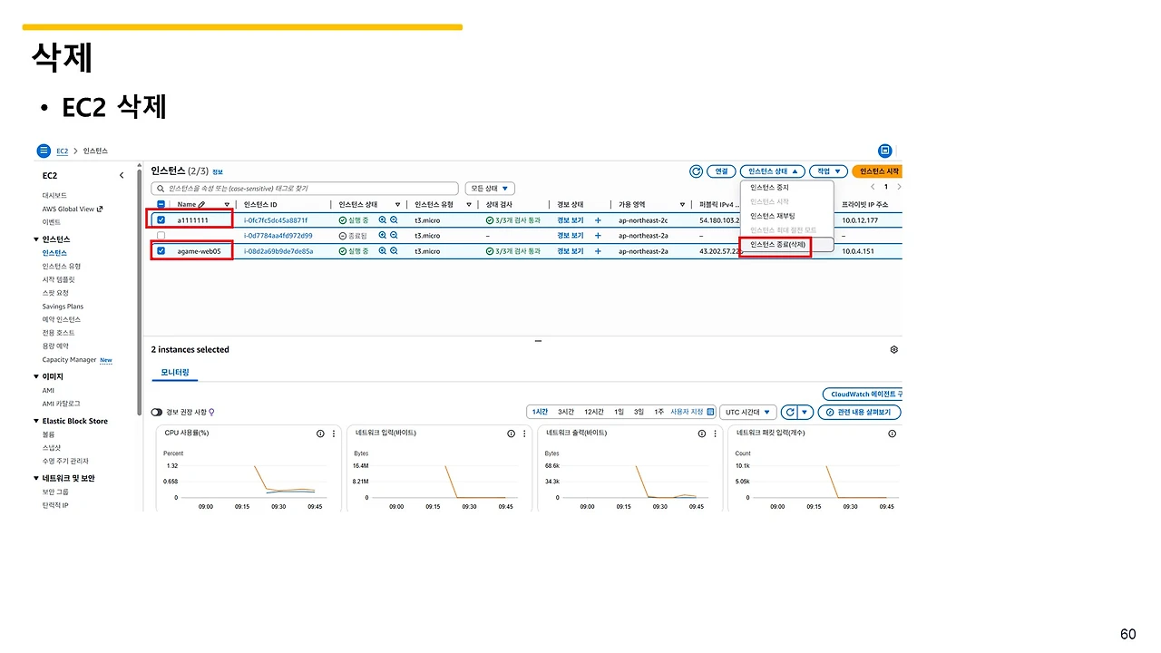This screenshot has width=1161, height=653.
Task: Open the 모든 상태 filter dropdown
Action: 490,189
